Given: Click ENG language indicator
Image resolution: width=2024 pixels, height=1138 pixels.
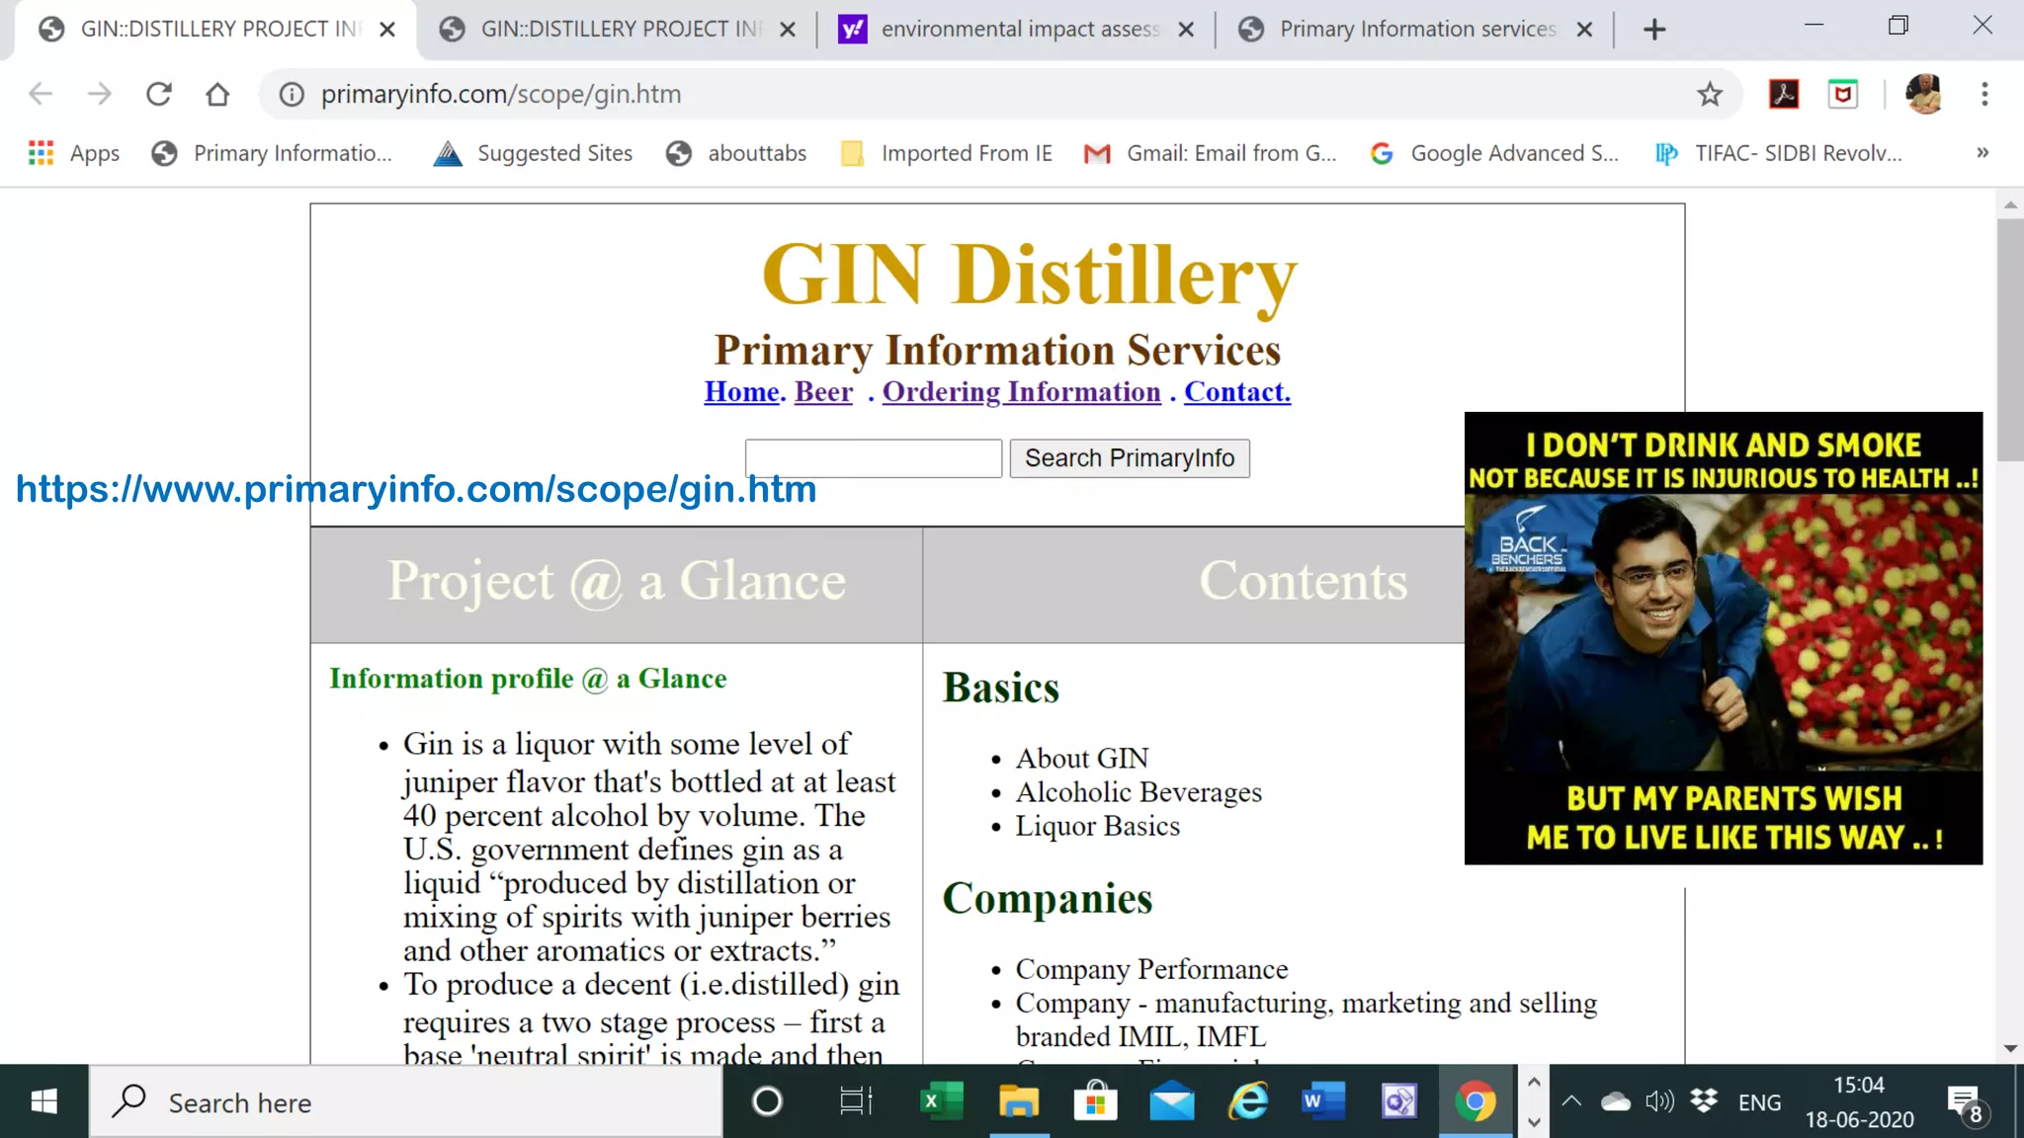Looking at the screenshot, I should [x=1760, y=1102].
